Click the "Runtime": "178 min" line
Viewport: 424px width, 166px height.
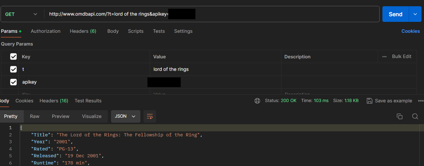coord(60,163)
